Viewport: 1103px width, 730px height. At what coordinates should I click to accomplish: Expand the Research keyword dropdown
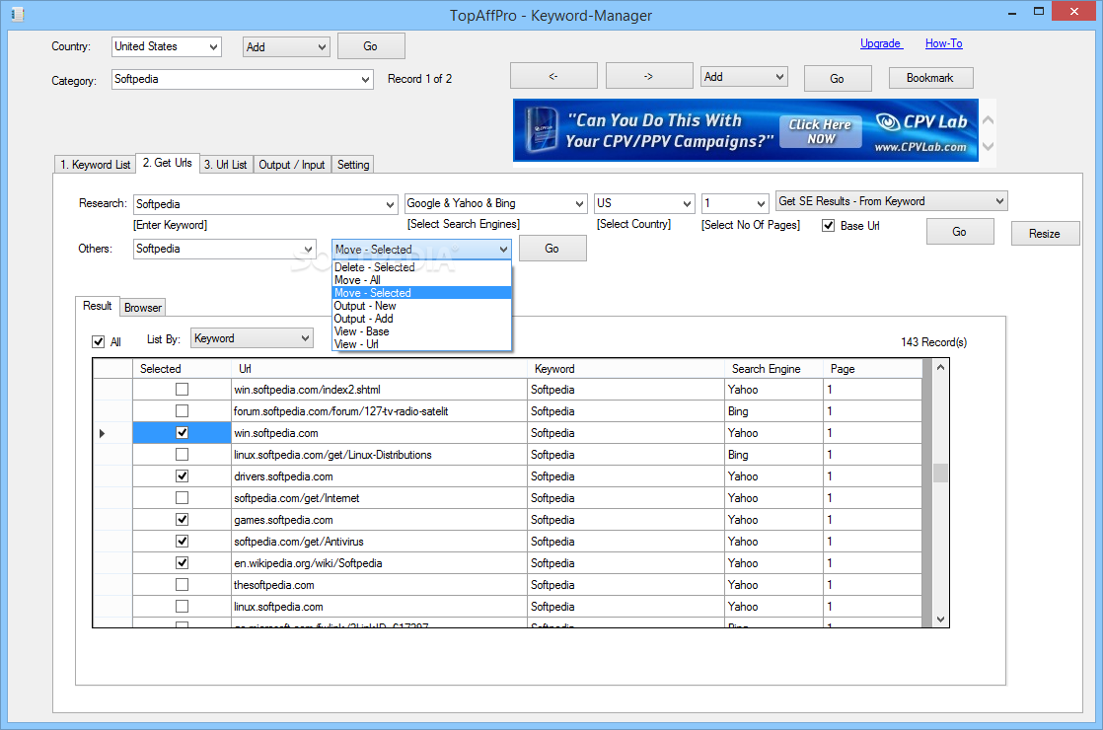(265, 204)
